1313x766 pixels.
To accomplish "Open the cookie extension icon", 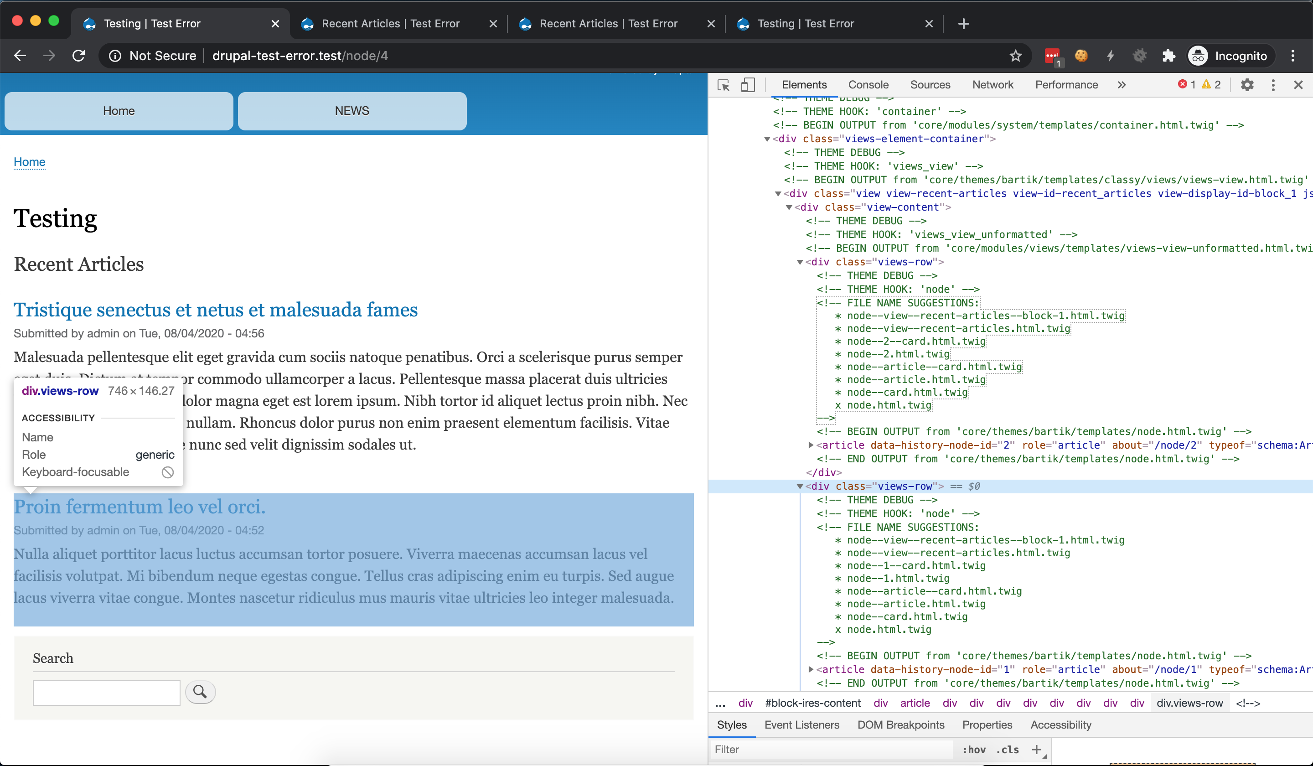I will coord(1081,56).
